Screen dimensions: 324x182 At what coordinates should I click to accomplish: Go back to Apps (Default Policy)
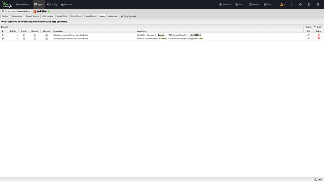click(16, 11)
